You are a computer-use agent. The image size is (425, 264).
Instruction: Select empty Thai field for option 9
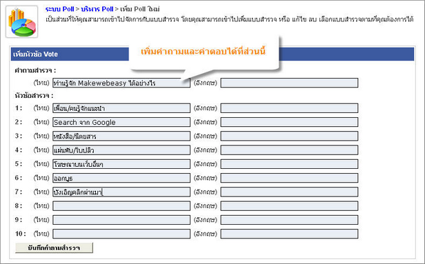[121, 220]
